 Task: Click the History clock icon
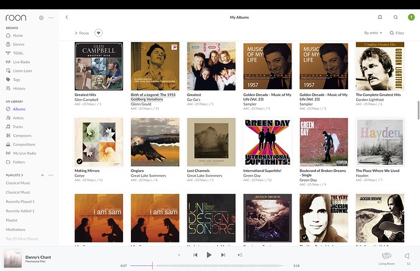pyautogui.click(x=9, y=88)
